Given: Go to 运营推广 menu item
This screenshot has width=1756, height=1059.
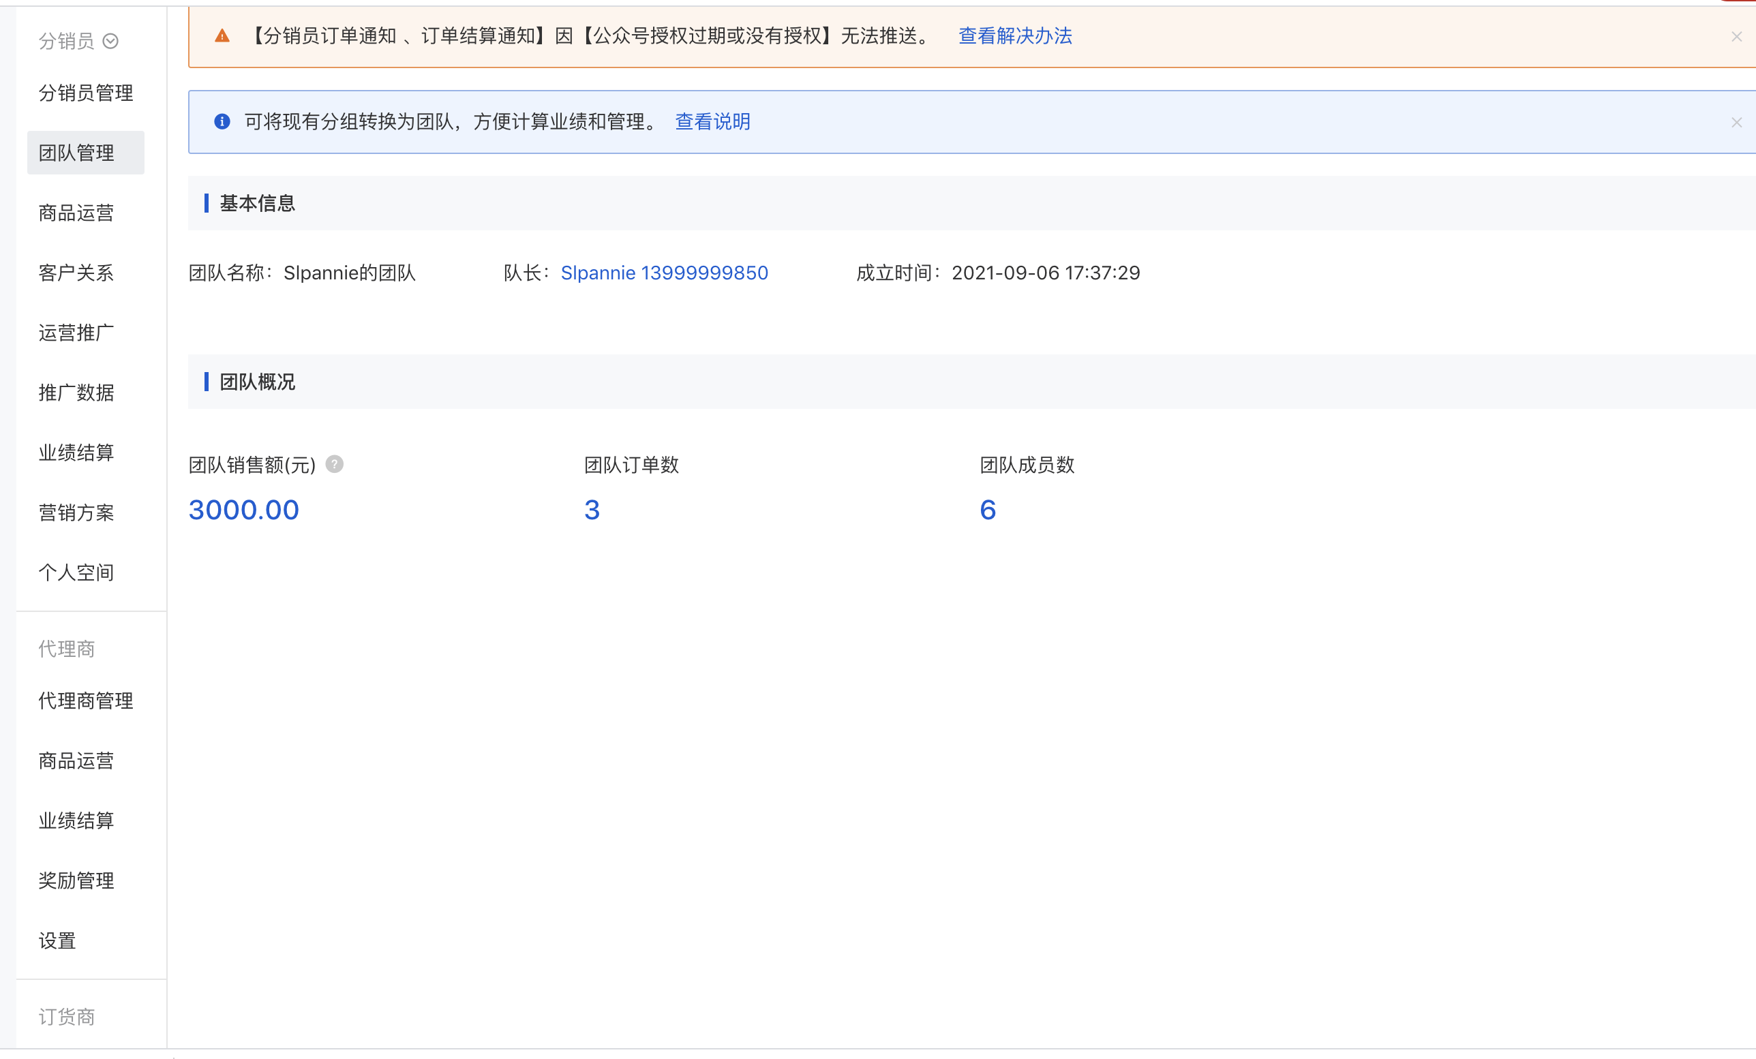Looking at the screenshot, I should [x=76, y=333].
